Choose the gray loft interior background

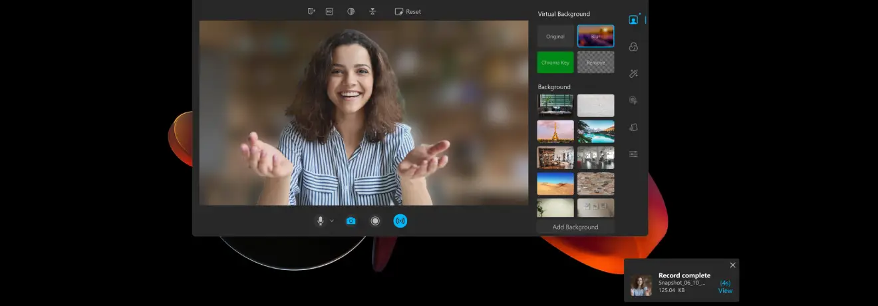click(596, 158)
